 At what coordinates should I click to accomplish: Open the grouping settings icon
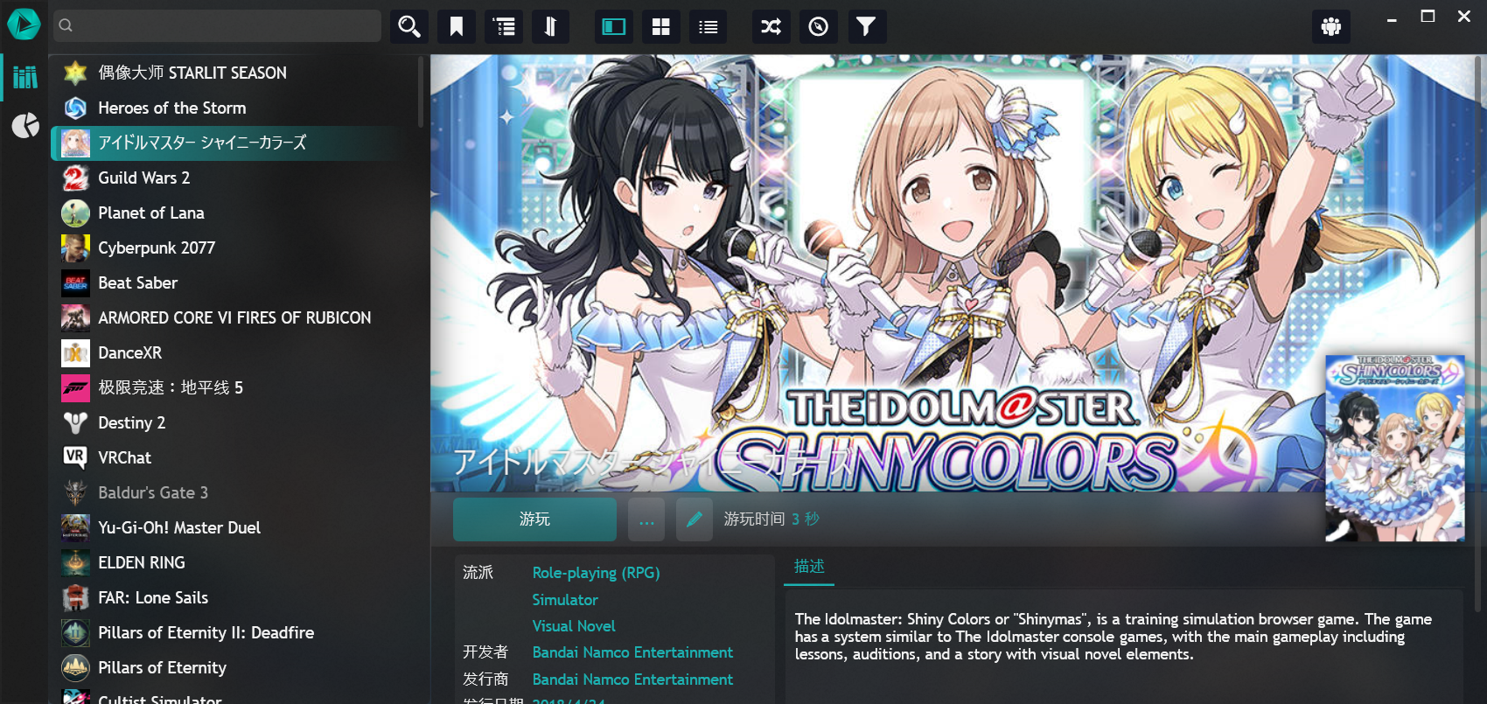pos(503,26)
